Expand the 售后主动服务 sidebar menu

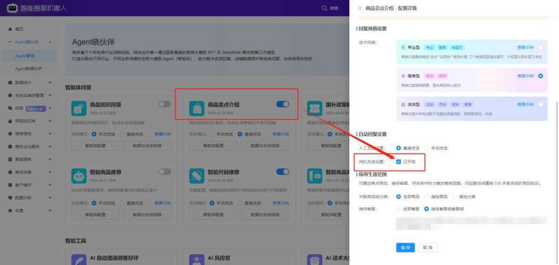[50, 146]
